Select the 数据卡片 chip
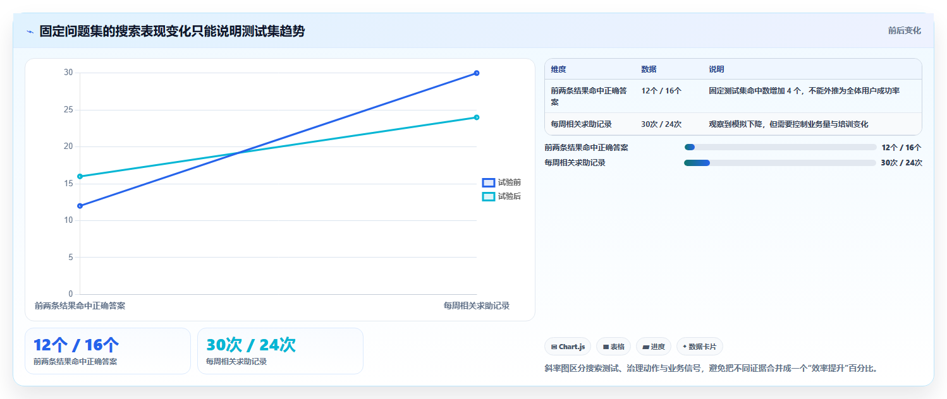 coord(700,347)
